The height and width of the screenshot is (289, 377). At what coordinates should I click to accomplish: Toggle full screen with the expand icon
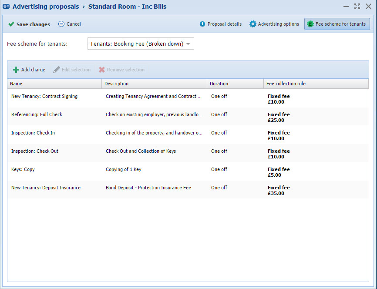point(357,7)
